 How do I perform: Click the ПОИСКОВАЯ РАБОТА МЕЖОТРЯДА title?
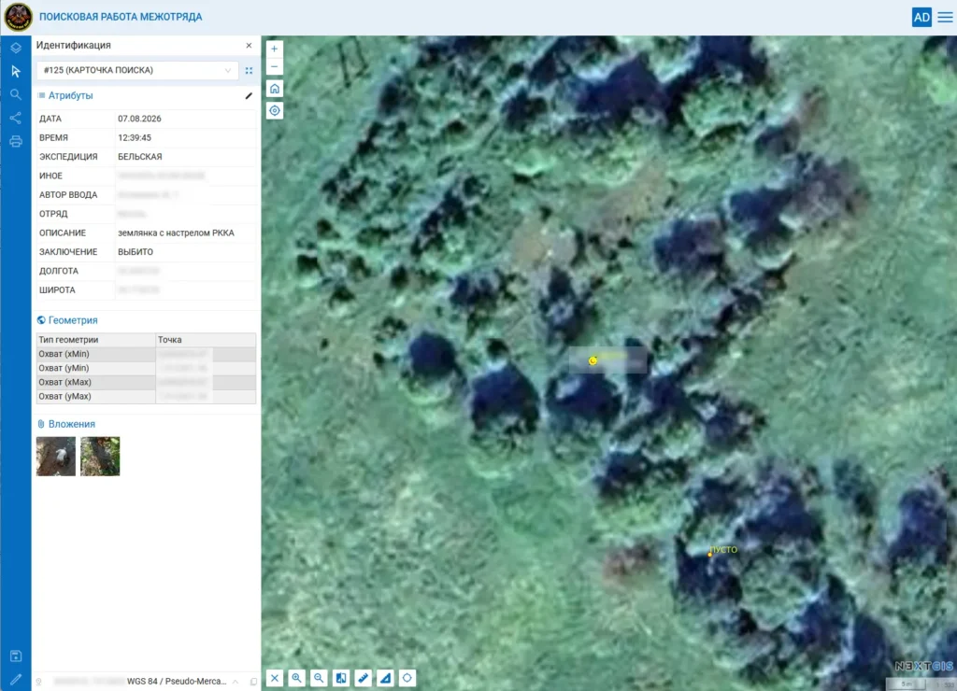pyautogui.click(x=121, y=17)
